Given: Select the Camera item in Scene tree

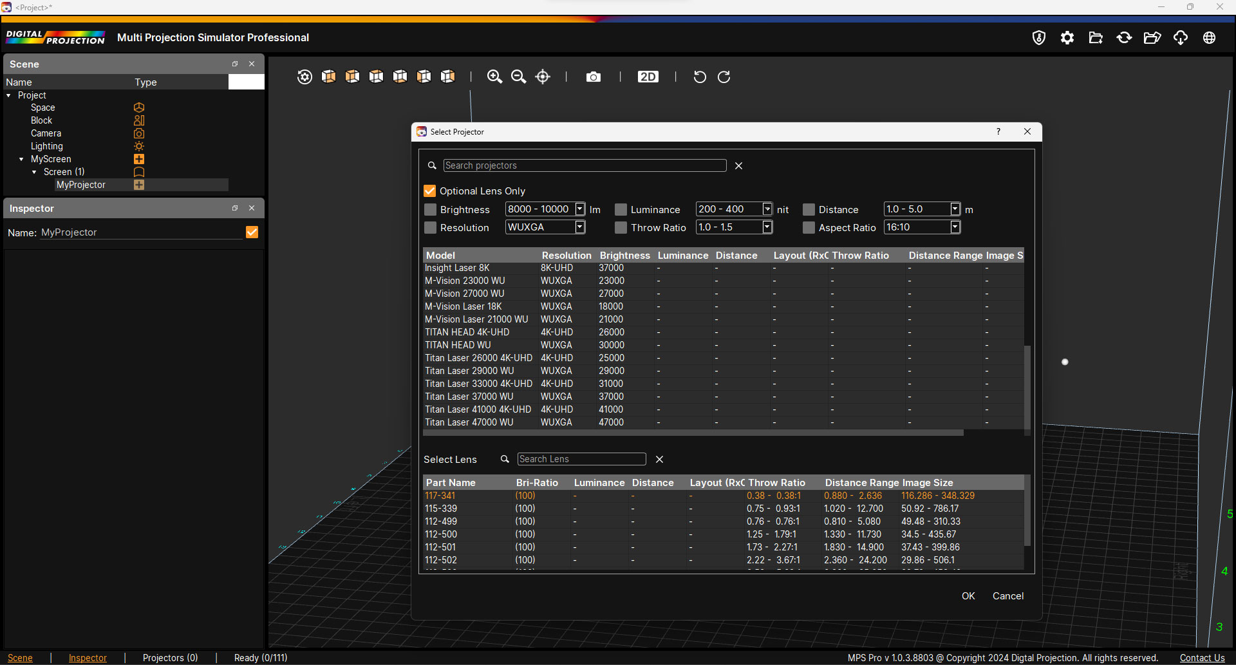Looking at the screenshot, I should coord(46,133).
